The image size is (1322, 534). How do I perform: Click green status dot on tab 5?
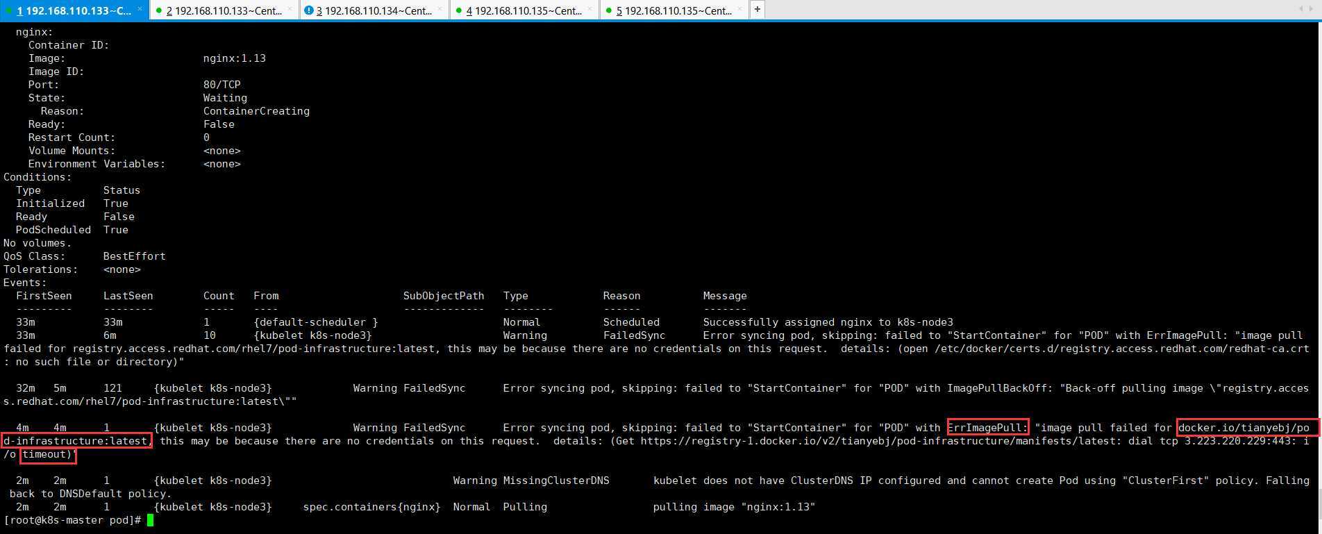[610, 10]
